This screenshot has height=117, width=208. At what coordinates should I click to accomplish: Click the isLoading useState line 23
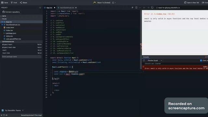tap(76, 62)
